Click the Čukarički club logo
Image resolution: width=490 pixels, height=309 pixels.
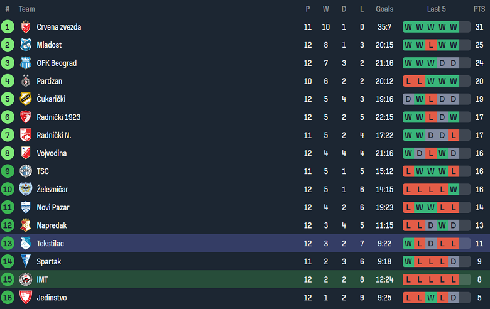(26, 99)
